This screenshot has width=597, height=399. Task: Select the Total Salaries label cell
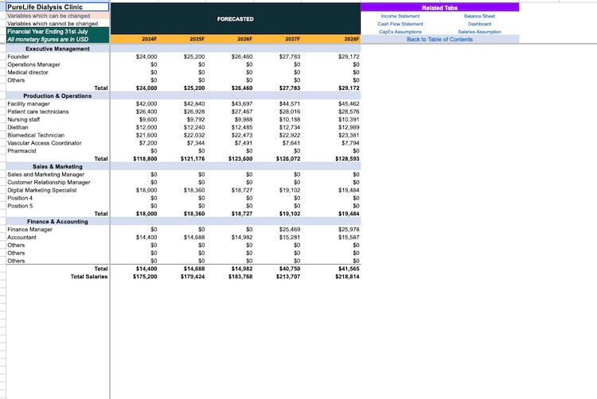[x=88, y=277]
